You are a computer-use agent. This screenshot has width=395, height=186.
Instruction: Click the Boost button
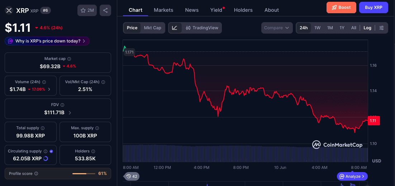(x=341, y=7)
